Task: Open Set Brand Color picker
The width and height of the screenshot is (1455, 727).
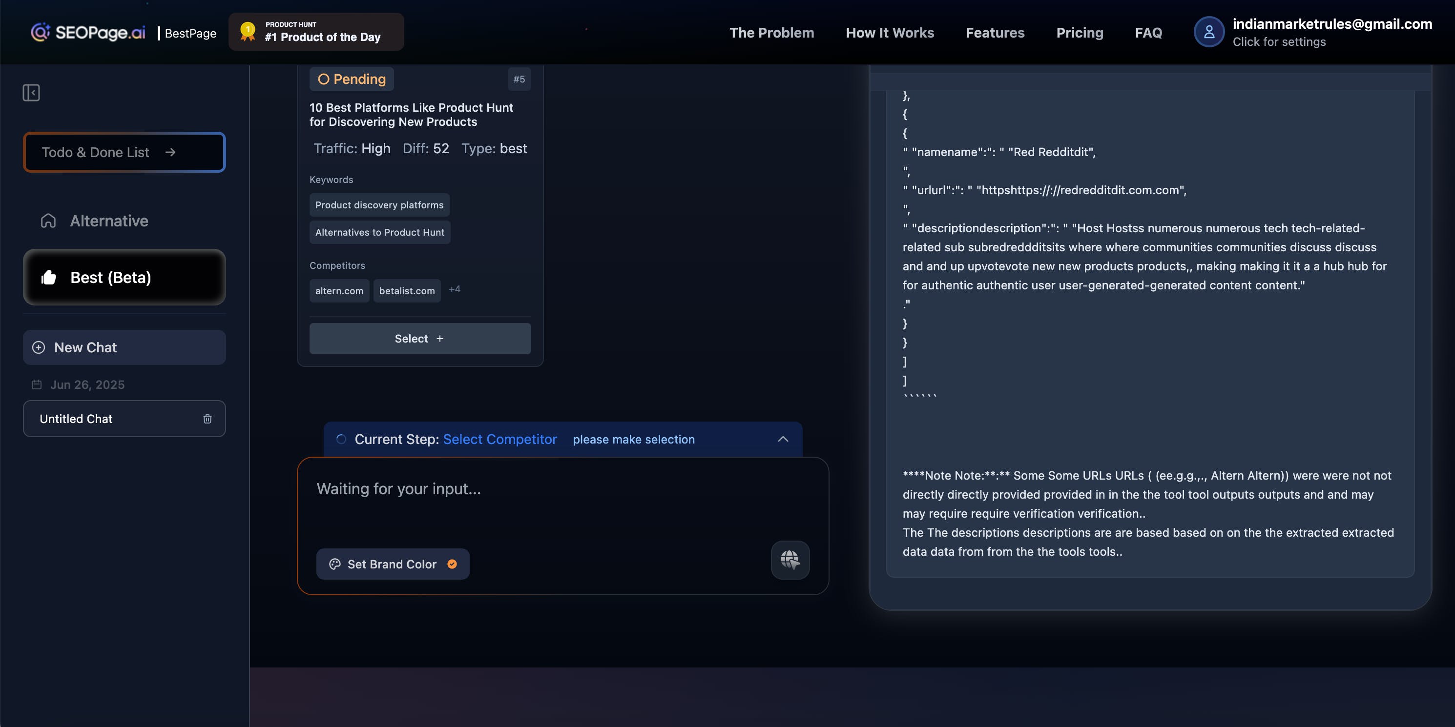Action: click(x=393, y=564)
